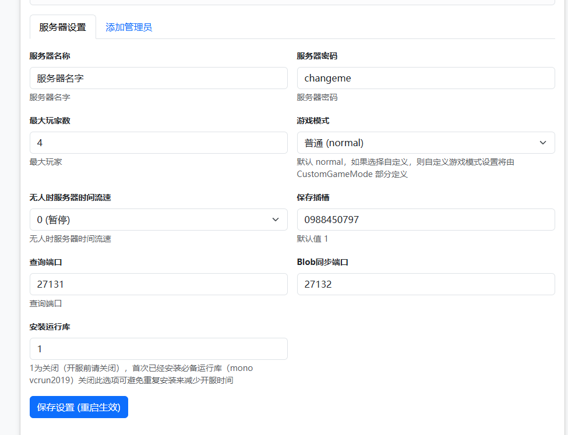Click the 最大玩家数 input showing 4

158,143
